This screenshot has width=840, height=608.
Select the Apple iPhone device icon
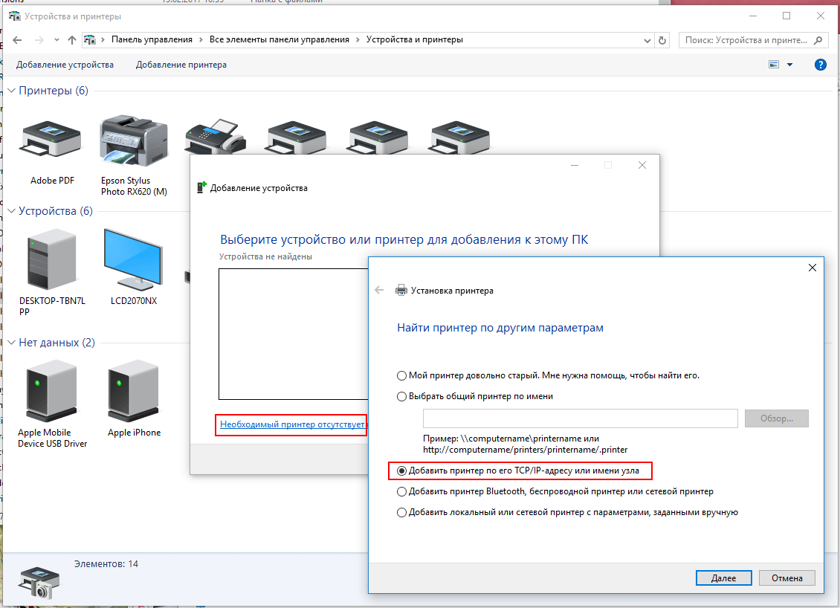click(x=133, y=391)
